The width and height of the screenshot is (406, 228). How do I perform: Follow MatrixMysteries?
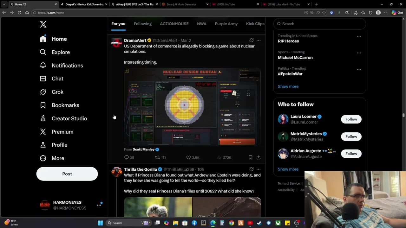[351, 136]
